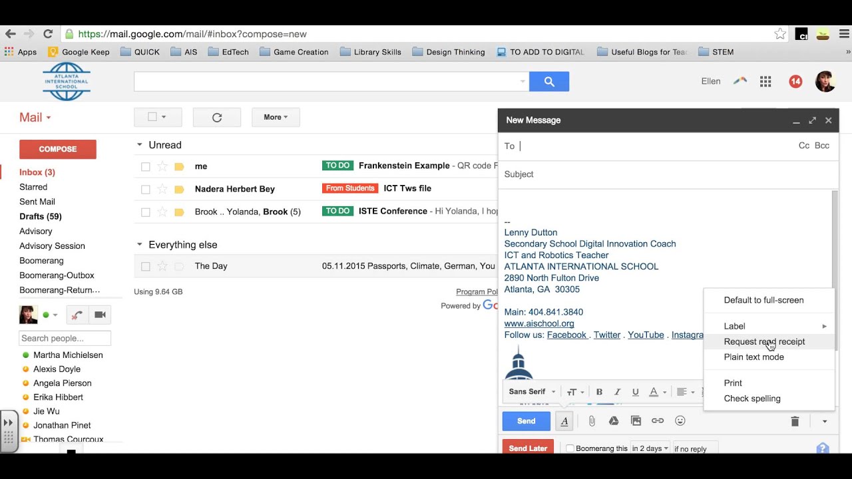Bookmark this page with the star icon
Viewport: 852px width, 479px height.
[x=780, y=34]
